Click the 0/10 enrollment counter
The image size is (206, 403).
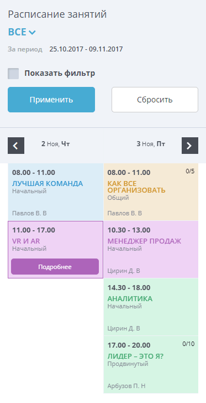pos(188,344)
